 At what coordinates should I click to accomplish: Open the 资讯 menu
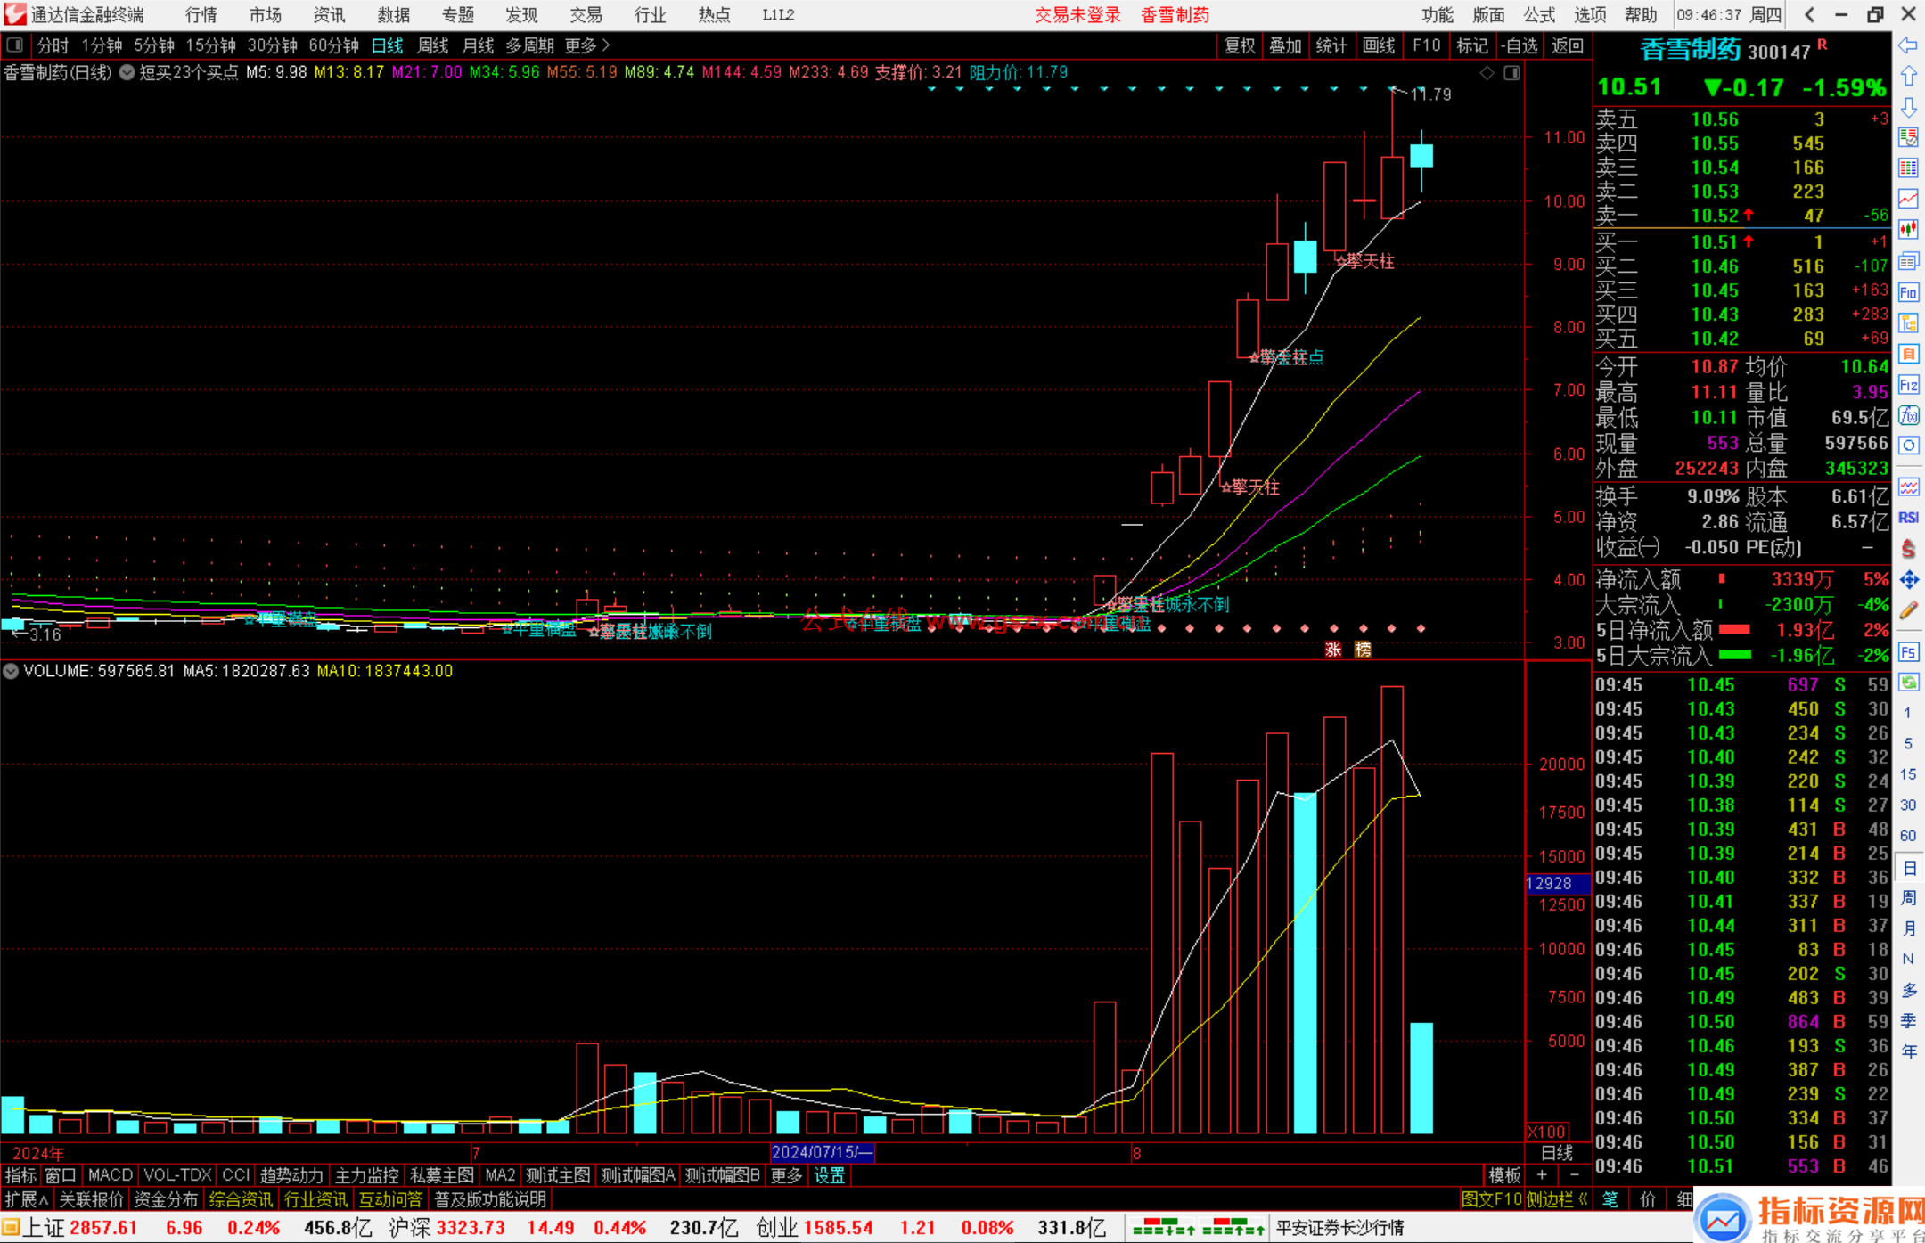(329, 14)
